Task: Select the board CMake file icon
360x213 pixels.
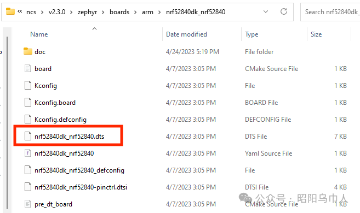Action: (27, 68)
